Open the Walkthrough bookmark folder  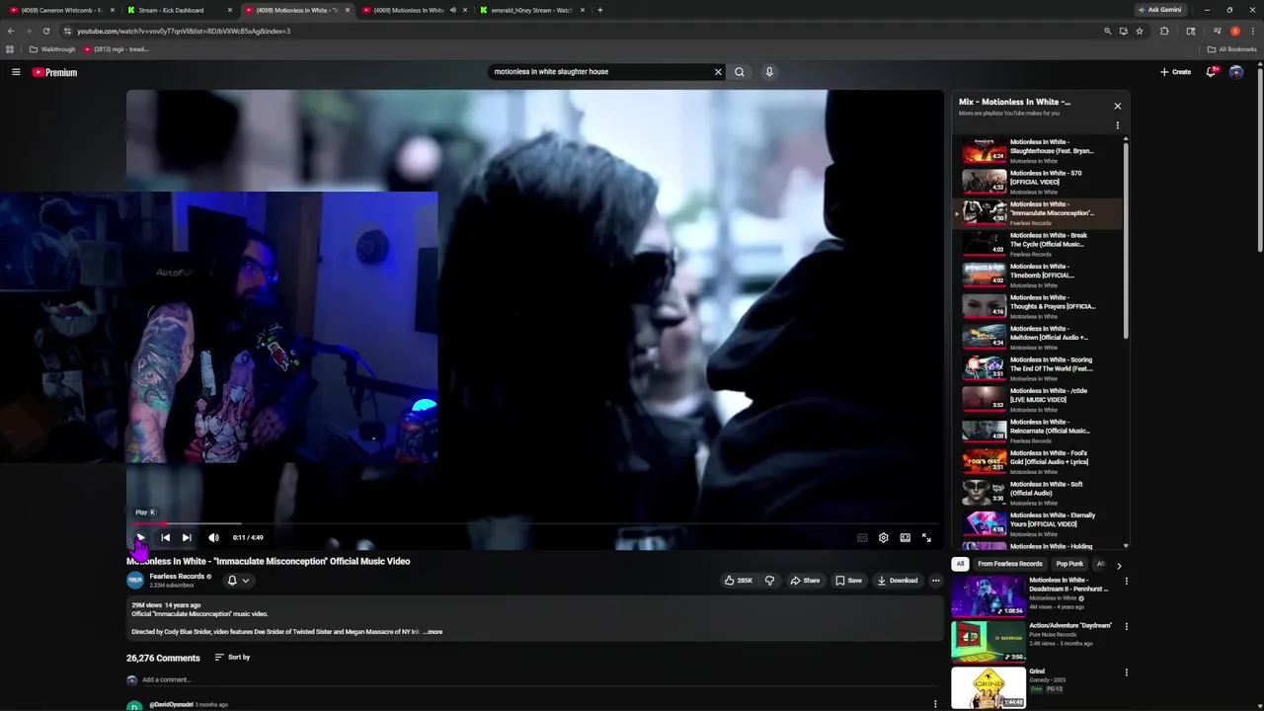52,49
